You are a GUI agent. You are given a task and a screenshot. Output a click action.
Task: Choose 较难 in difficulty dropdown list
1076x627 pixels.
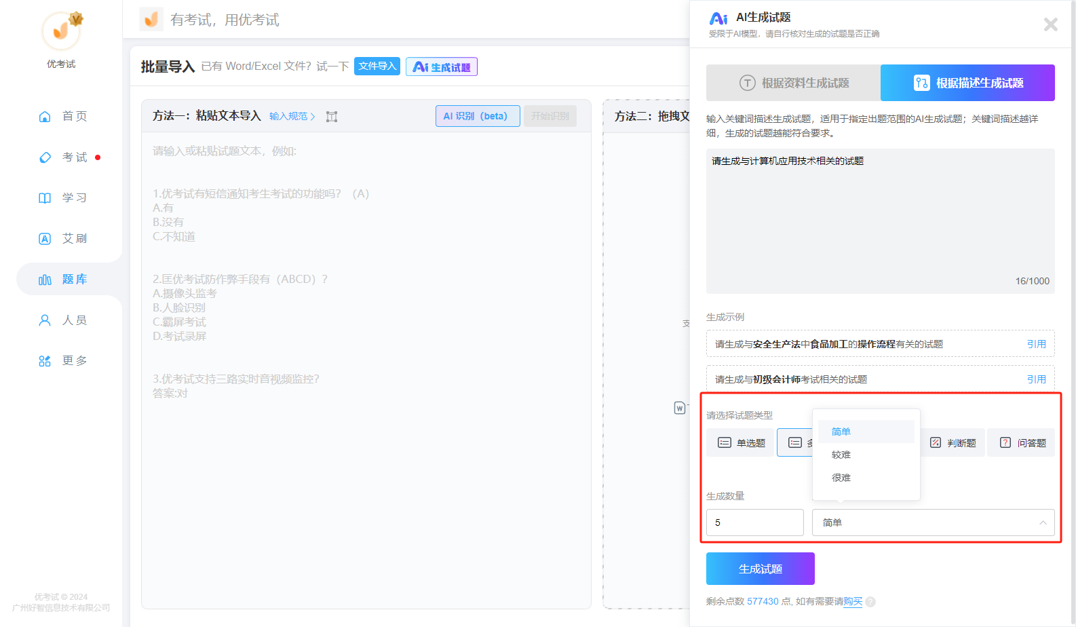click(x=866, y=455)
